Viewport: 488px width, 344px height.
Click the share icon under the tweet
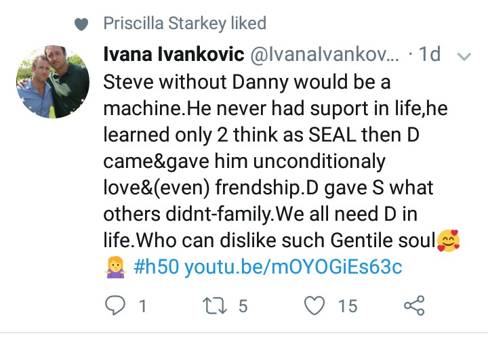(x=414, y=305)
